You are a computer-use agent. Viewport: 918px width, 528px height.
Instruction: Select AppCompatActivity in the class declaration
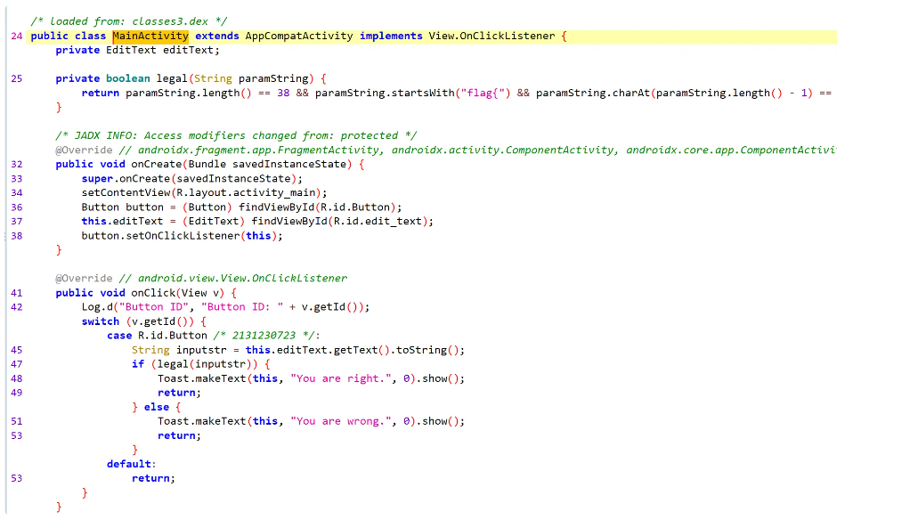point(299,37)
